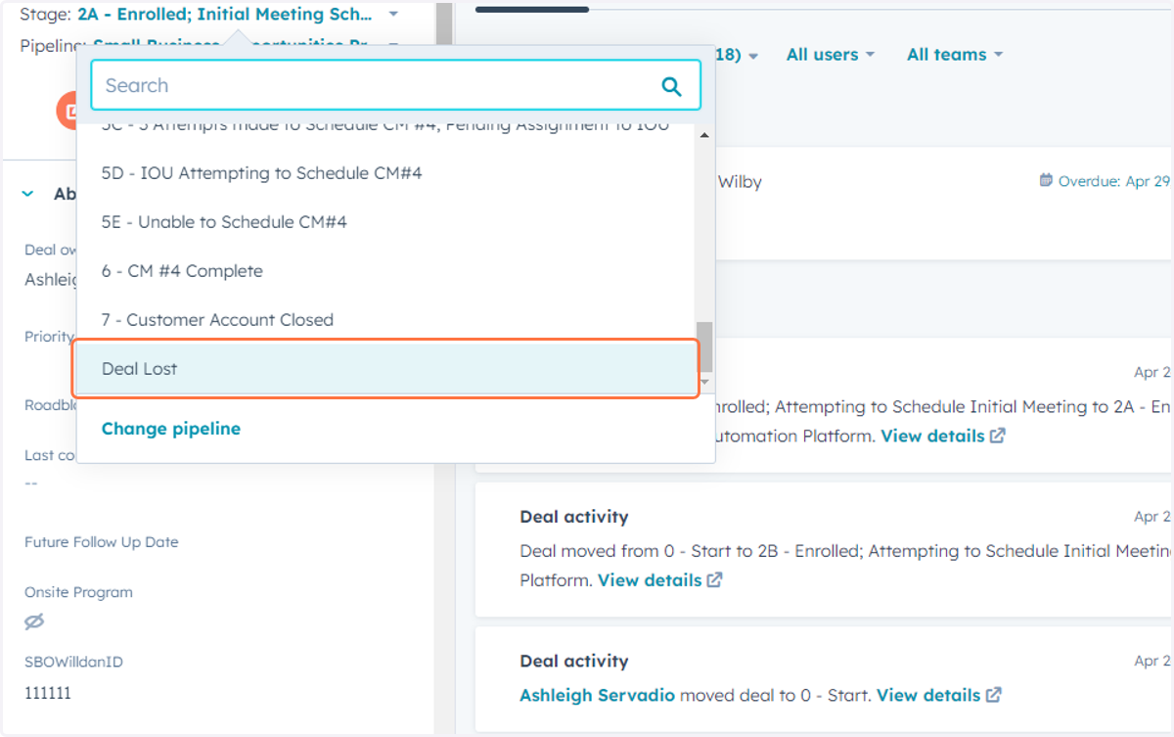Image resolution: width=1174 pixels, height=737 pixels.
Task: Select stage 7 - Customer Account Closed
Action: [x=385, y=320]
